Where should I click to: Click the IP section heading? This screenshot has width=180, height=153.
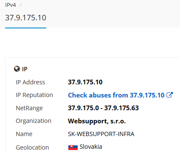(x=25, y=69)
